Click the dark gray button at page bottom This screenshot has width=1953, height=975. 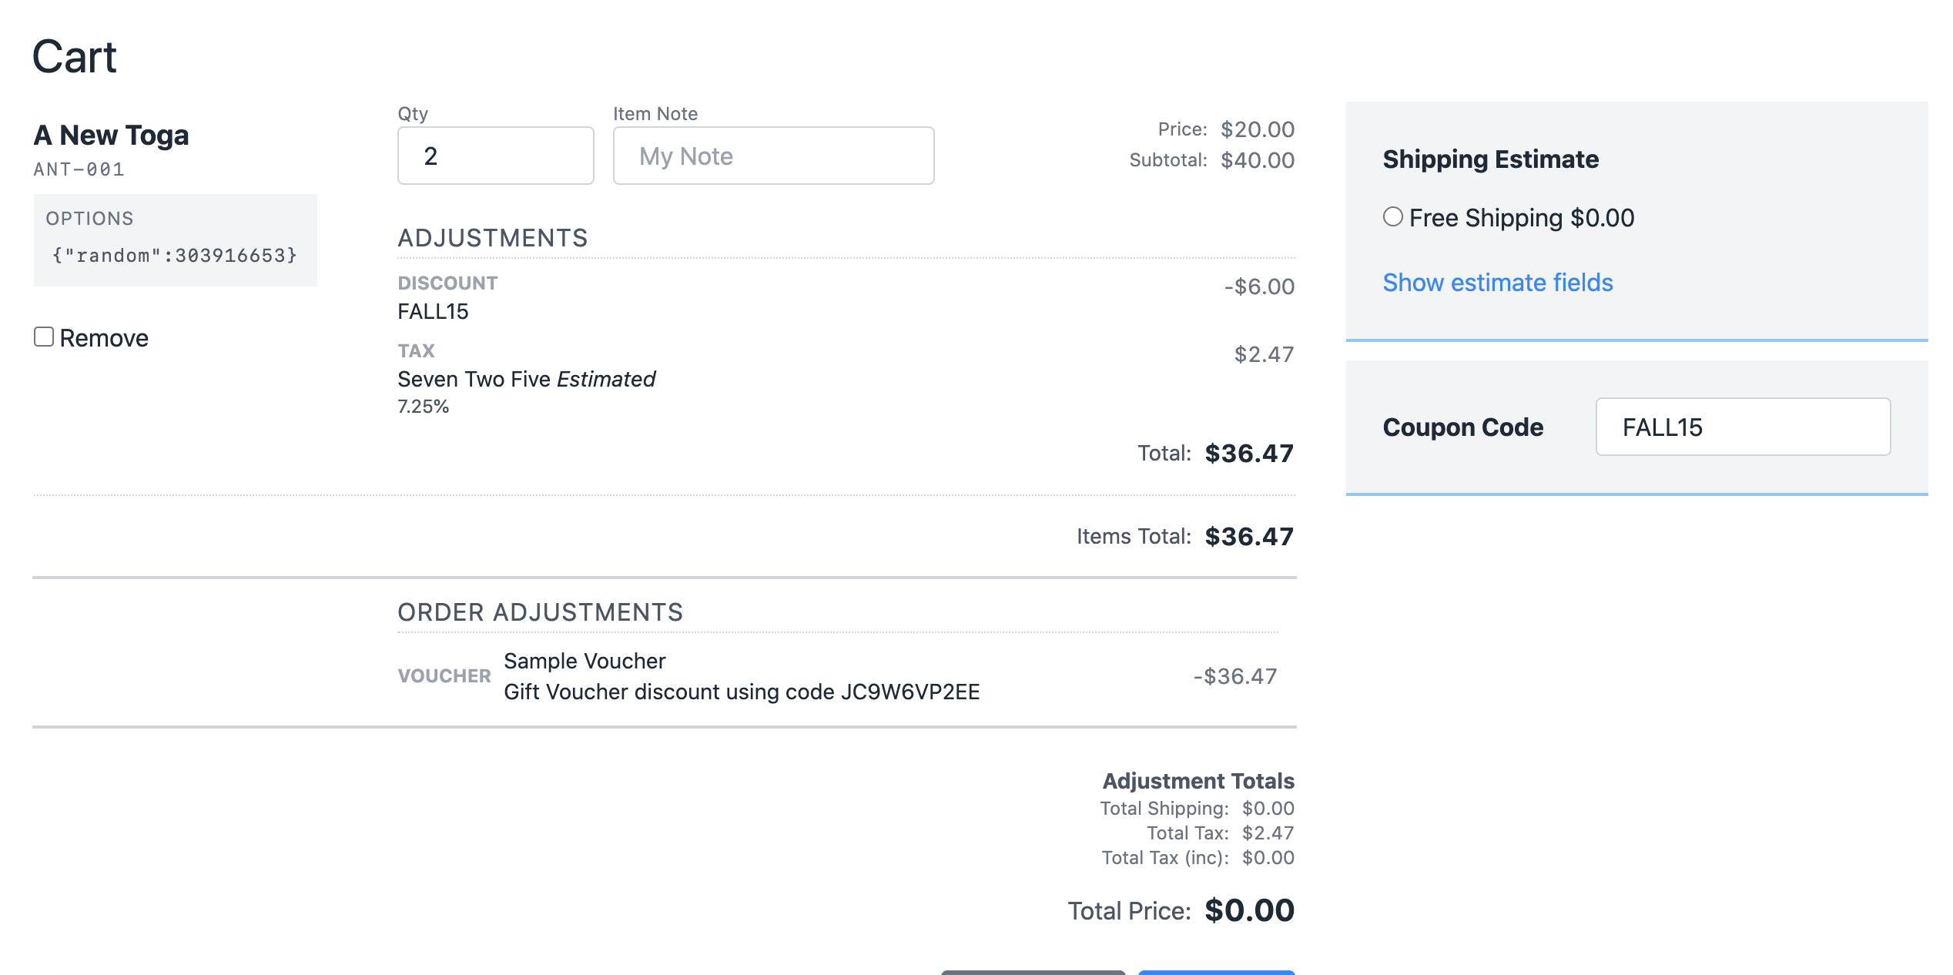pyautogui.click(x=1033, y=972)
